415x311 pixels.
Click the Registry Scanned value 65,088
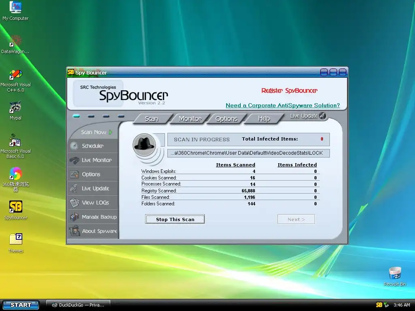pos(248,191)
